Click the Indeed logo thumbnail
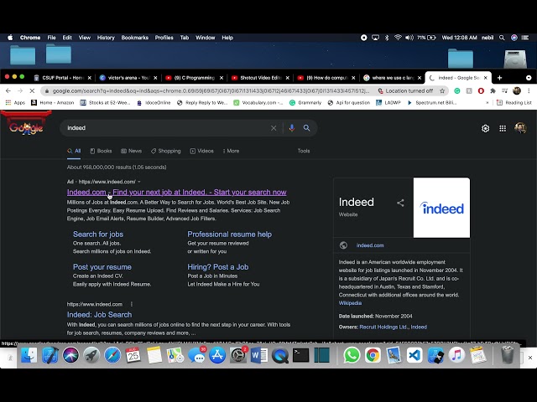 tap(441, 208)
